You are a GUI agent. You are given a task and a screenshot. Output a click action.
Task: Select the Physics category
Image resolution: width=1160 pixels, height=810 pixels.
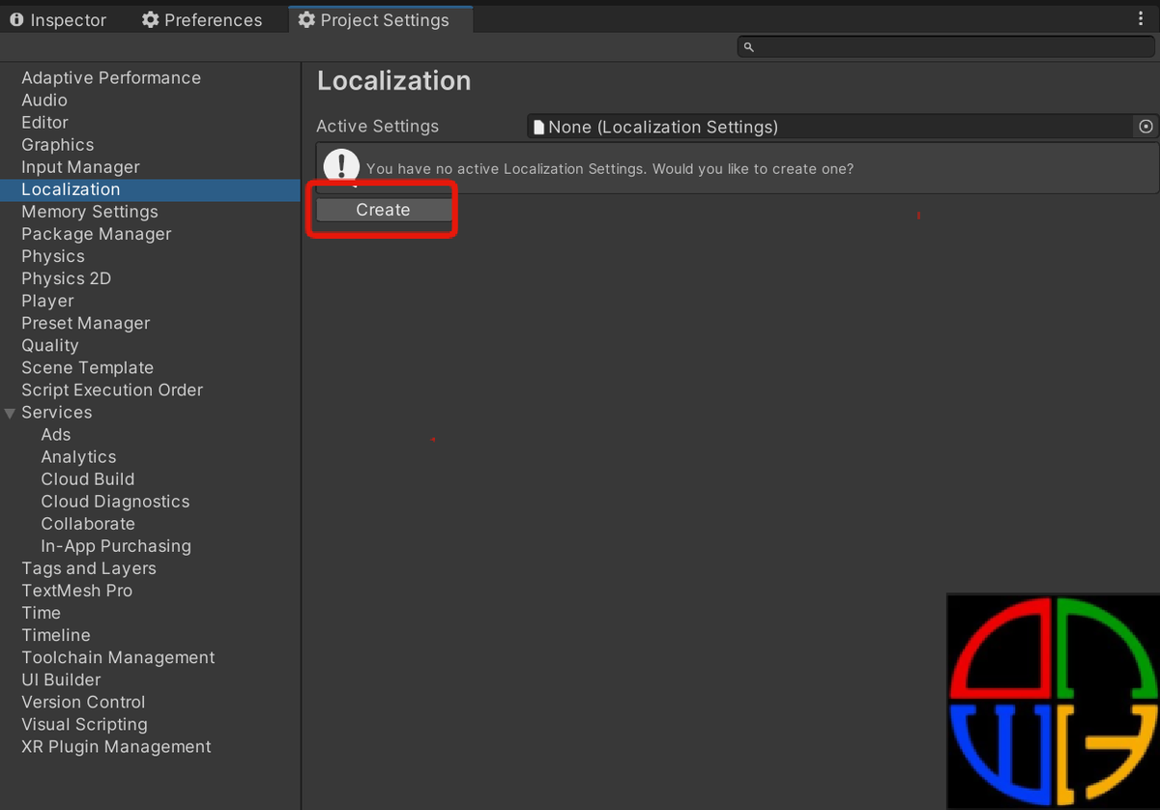point(53,256)
